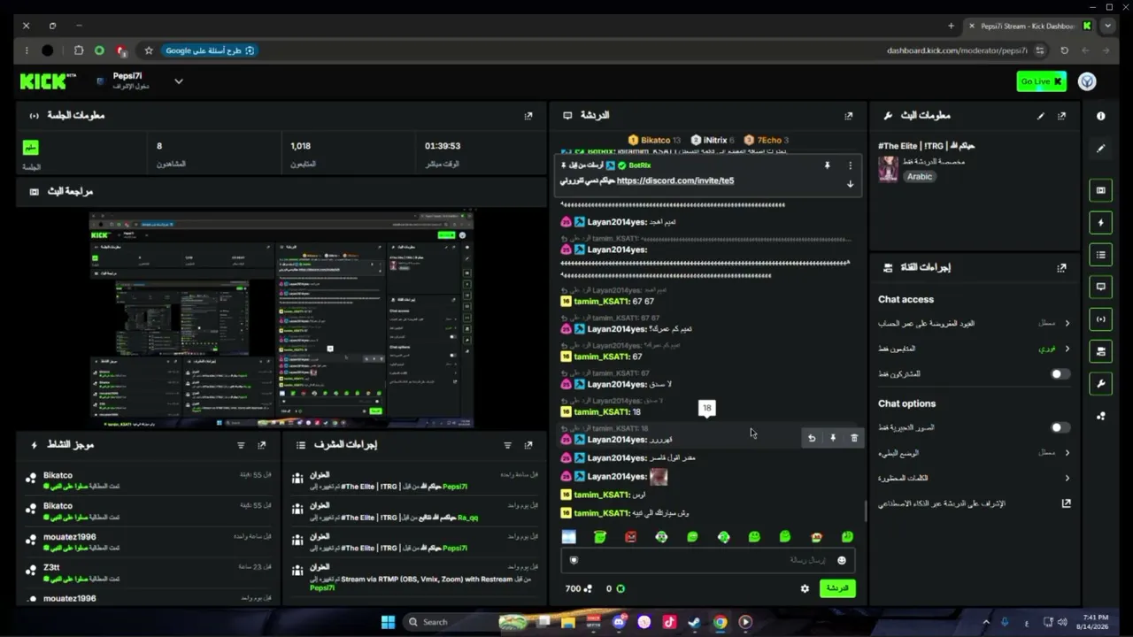
Task: Select the 7Echo leaderboard entry
Action: (767, 140)
